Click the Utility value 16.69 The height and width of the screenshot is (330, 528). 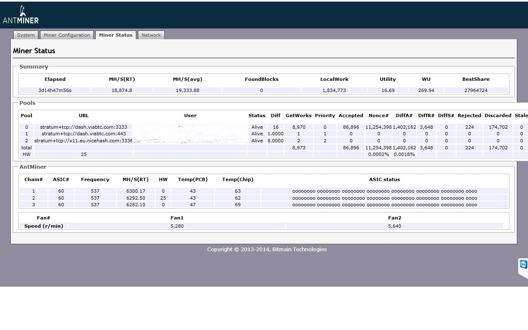coord(388,90)
